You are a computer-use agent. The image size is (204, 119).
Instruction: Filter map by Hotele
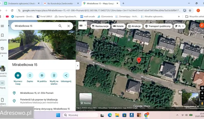(118, 26)
